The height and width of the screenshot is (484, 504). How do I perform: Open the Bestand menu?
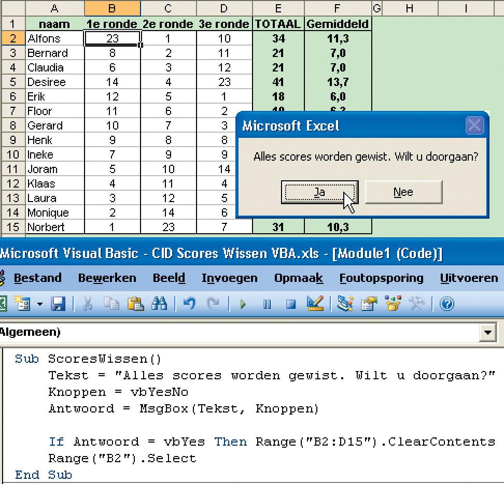(x=38, y=278)
